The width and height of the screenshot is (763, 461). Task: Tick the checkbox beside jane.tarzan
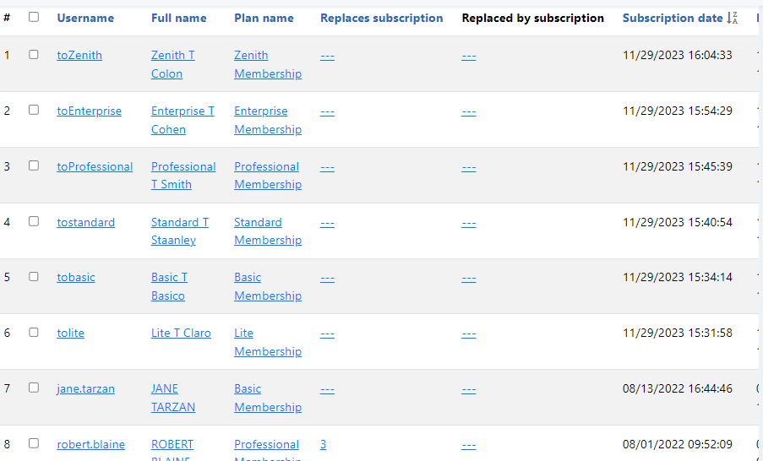coord(34,388)
